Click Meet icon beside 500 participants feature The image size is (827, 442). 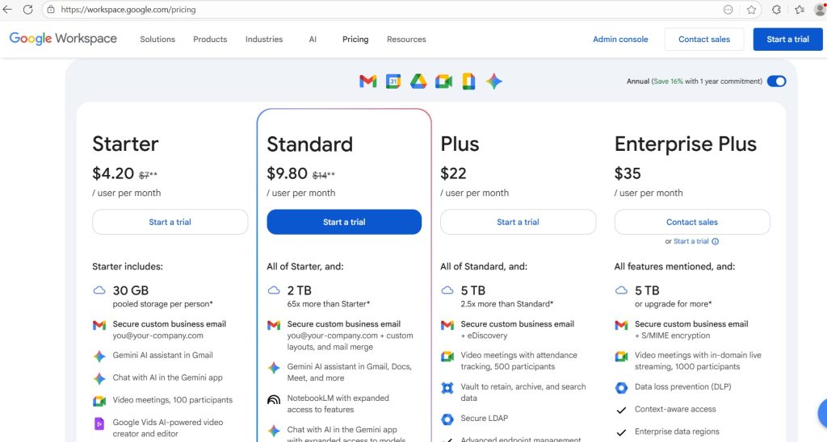point(447,357)
